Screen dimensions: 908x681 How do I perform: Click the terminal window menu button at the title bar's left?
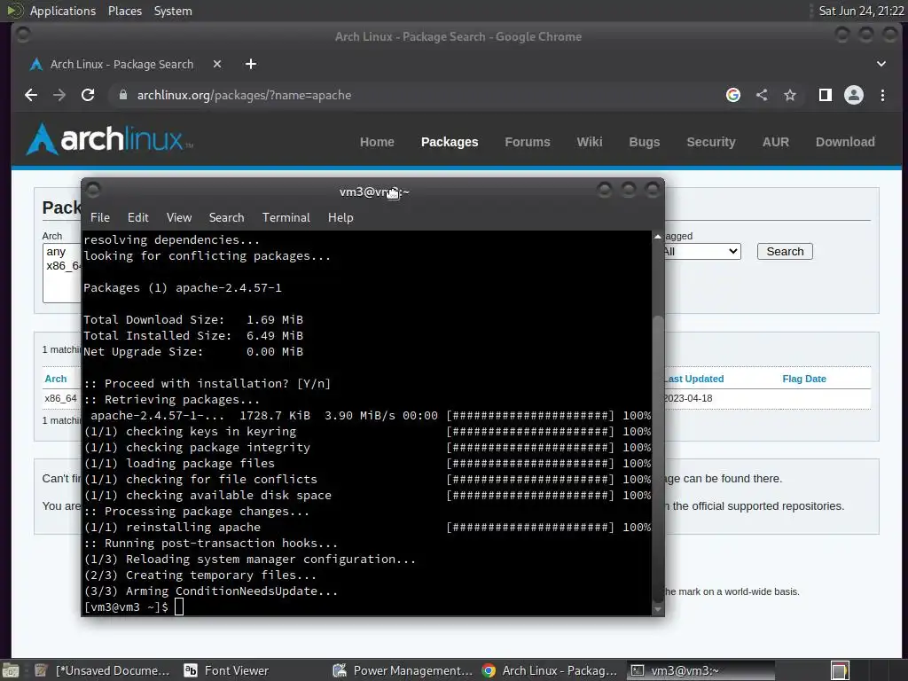point(92,190)
